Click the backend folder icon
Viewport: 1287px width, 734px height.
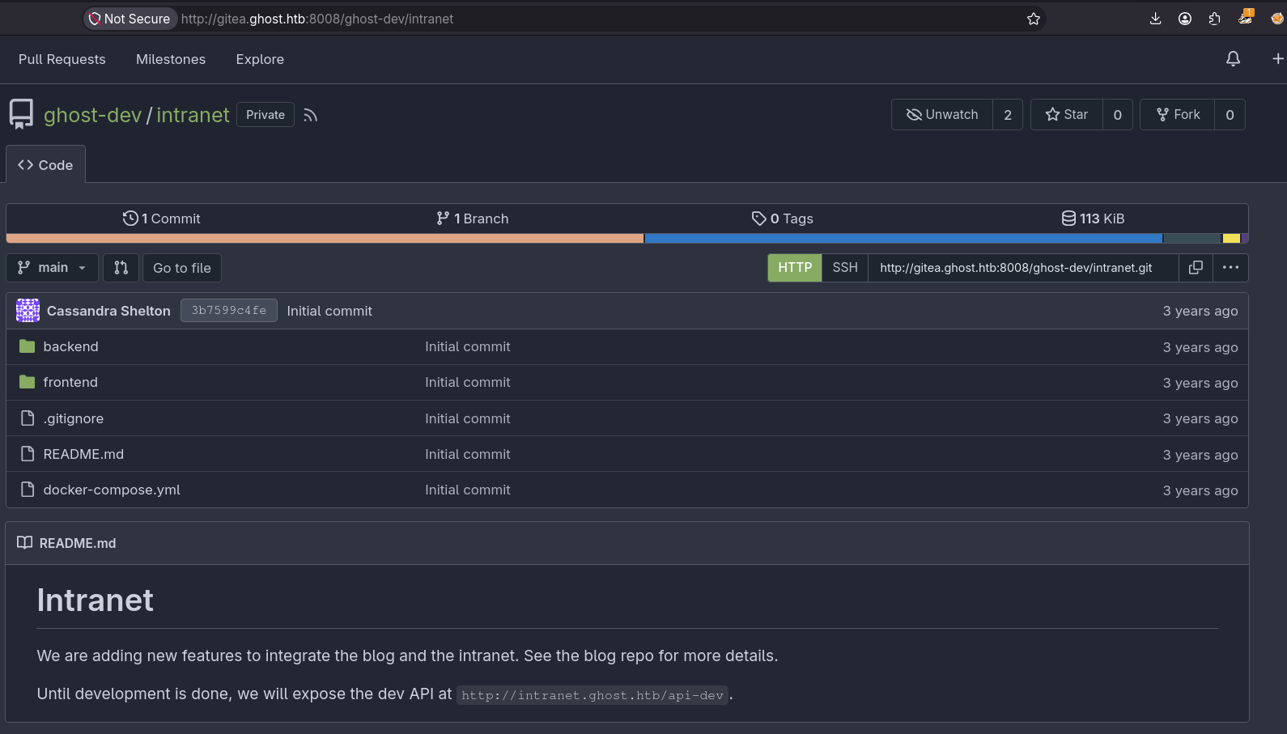click(28, 346)
